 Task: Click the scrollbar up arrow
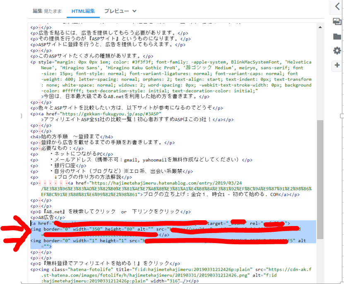pos(320,27)
